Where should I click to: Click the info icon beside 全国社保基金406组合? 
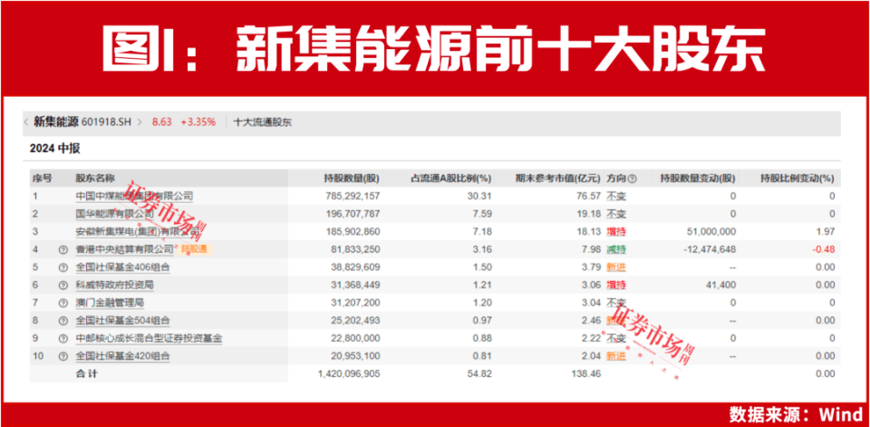point(63,267)
